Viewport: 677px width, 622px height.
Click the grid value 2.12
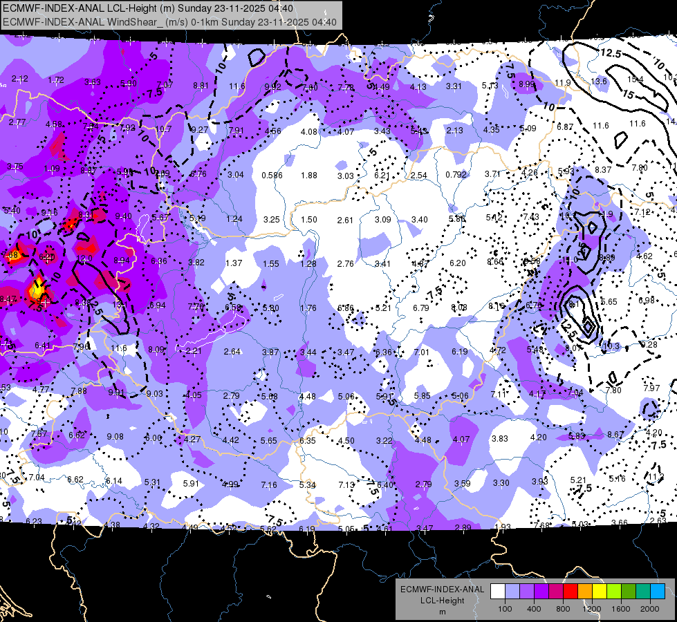[20, 79]
